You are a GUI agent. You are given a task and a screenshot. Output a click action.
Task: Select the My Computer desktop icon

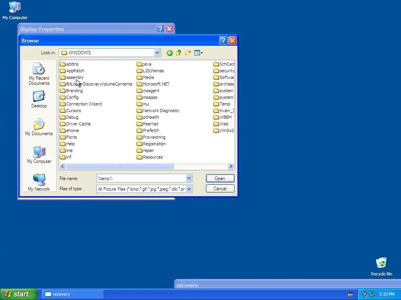coord(15,11)
